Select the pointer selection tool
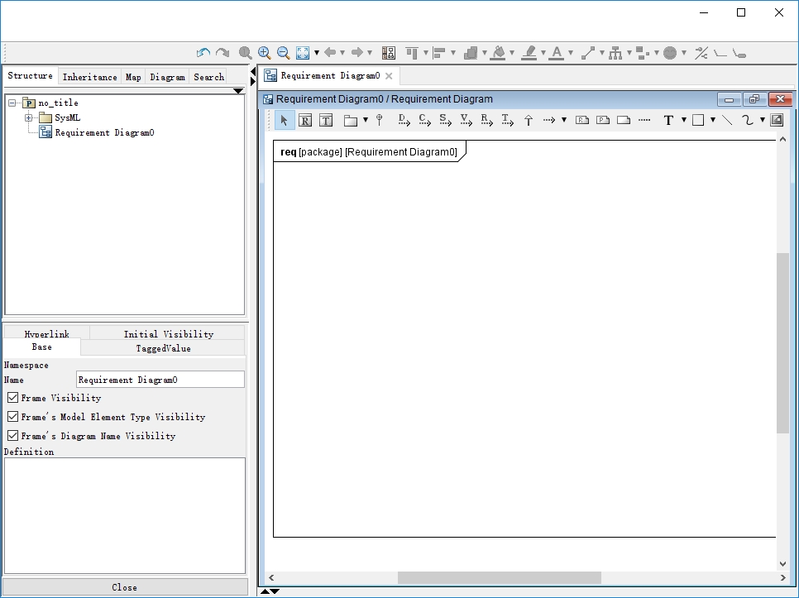799x598 pixels. 284,121
